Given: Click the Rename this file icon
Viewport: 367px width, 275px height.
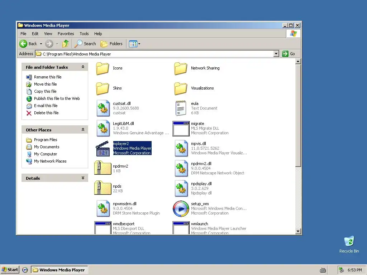Looking at the screenshot, I should click(x=29, y=77).
